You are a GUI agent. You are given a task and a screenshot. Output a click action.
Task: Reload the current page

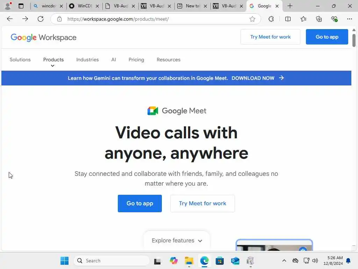point(41,19)
